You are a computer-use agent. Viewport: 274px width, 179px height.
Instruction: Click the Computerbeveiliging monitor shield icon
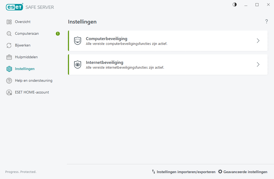[x=77, y=41]
